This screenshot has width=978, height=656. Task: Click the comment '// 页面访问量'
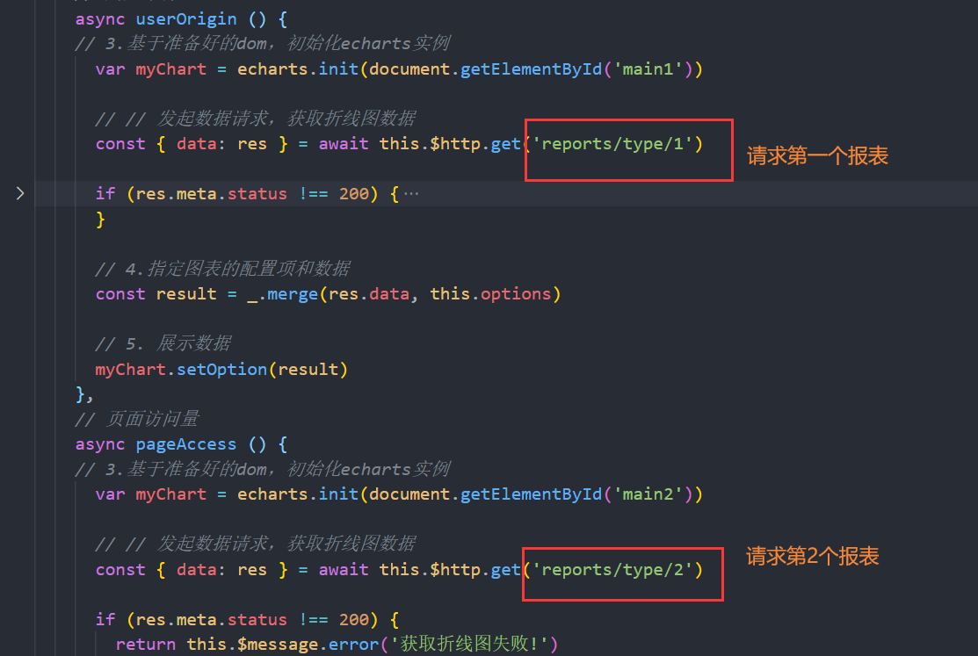click(x=136, y=419)
